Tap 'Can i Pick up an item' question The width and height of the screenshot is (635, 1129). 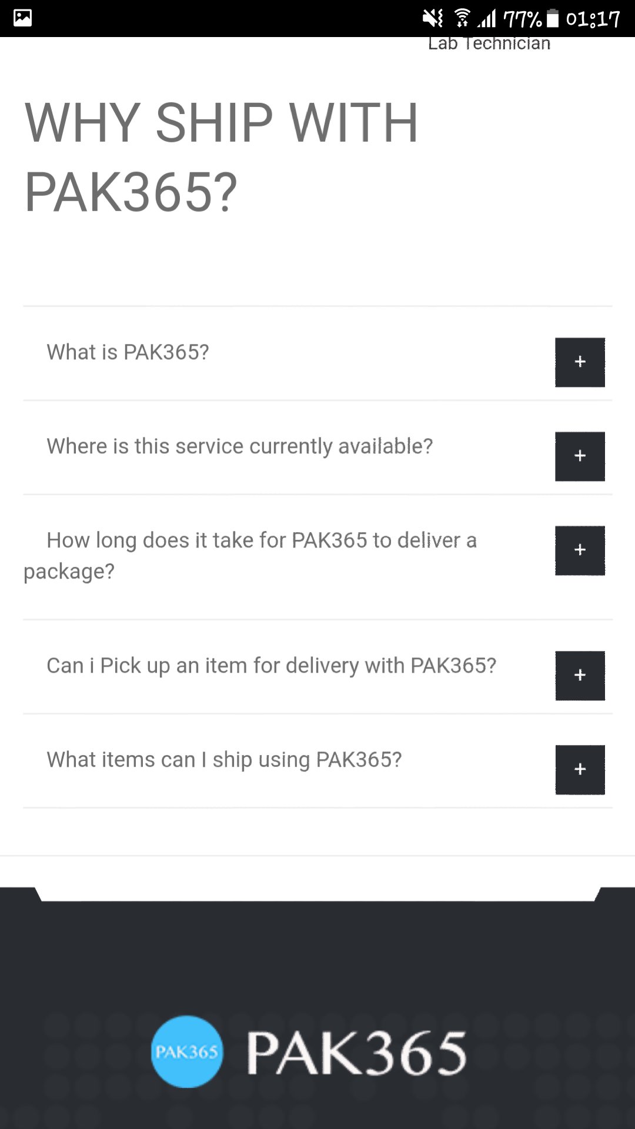tap(271, 666)
